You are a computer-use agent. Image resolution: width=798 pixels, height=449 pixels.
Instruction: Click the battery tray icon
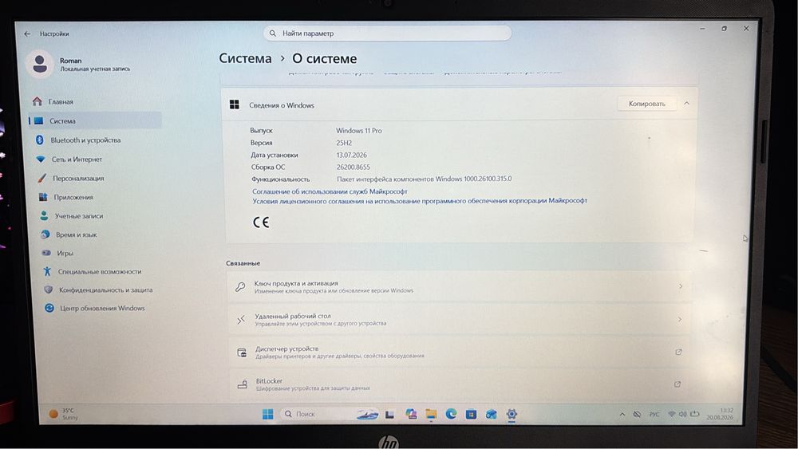pos(695,414)
